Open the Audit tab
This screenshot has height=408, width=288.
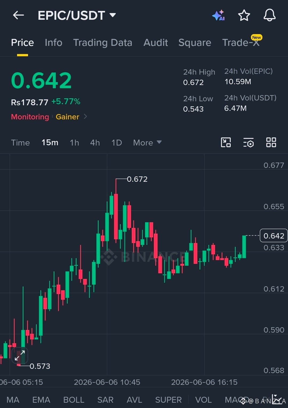click(x=156, y=43)
